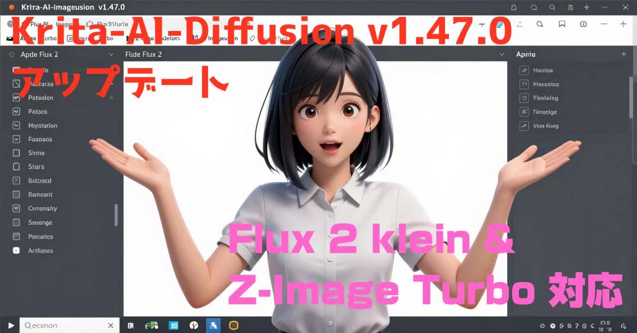Toggle the checkbox next to Ssnenge
Viewport: 637px width, 333px height.
[16, 223]
